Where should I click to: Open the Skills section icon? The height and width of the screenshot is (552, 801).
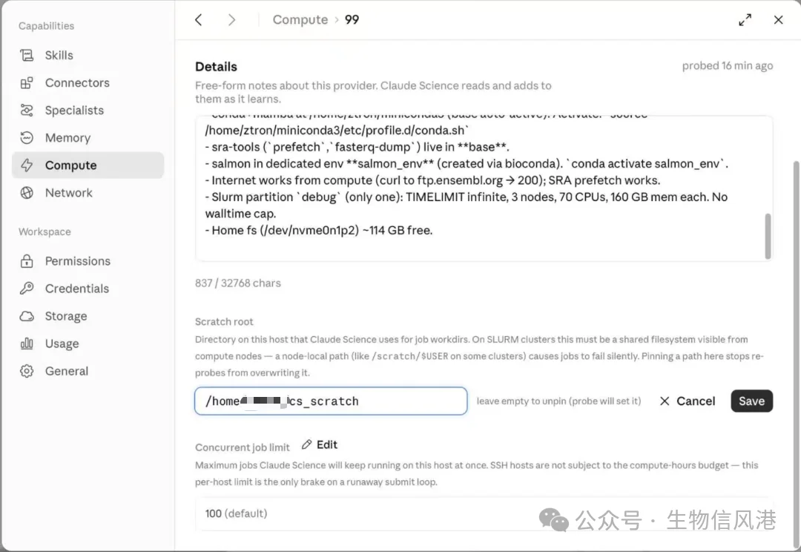[27, 55]
